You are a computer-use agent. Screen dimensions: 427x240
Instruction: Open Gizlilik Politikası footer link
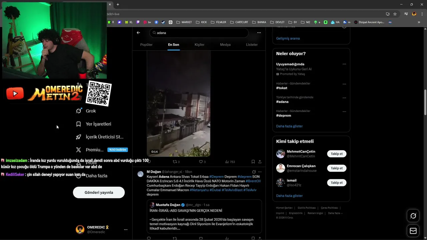tap(307, 208)
